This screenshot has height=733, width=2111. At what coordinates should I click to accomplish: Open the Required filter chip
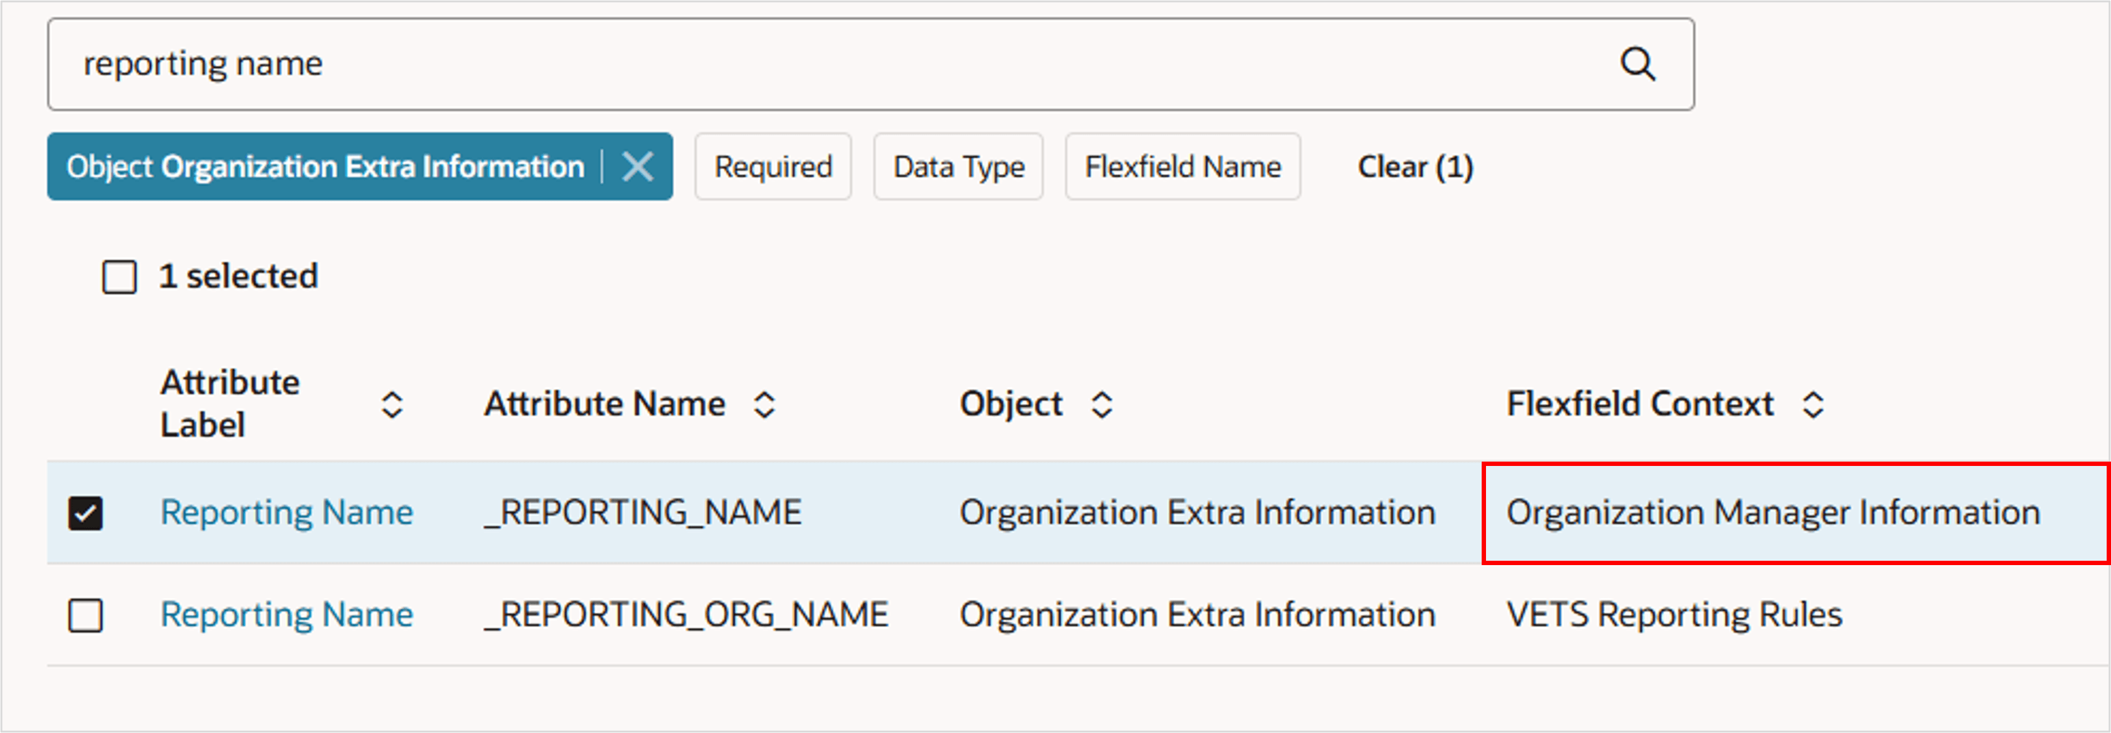click(773, 167)
